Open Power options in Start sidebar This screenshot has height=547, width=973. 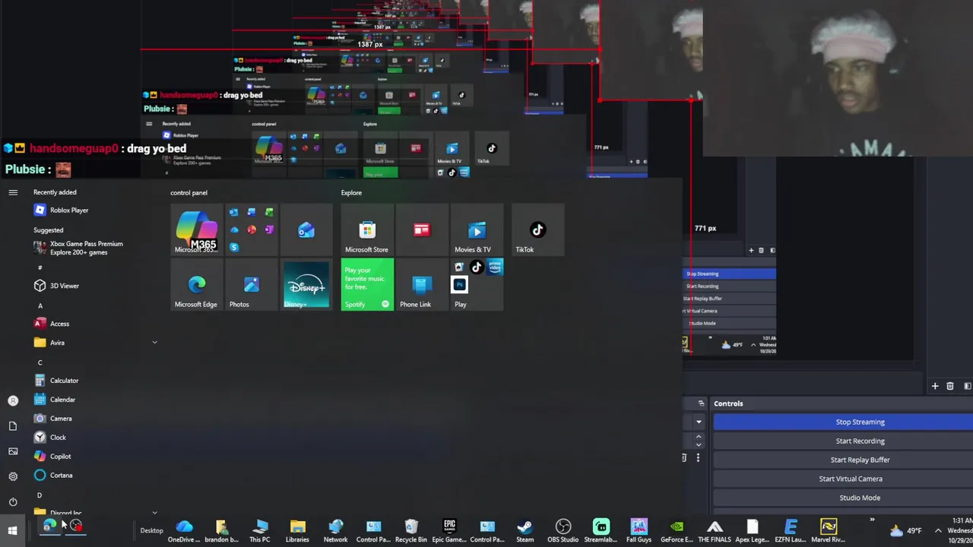coord(13,501)
